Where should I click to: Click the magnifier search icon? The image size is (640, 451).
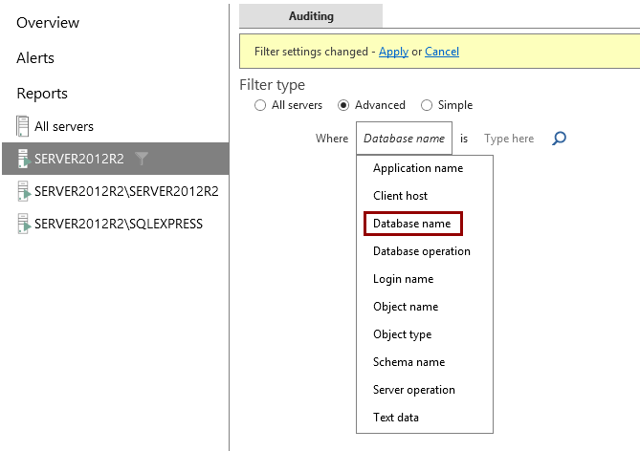pyautogui.click(x=559, y=139)
